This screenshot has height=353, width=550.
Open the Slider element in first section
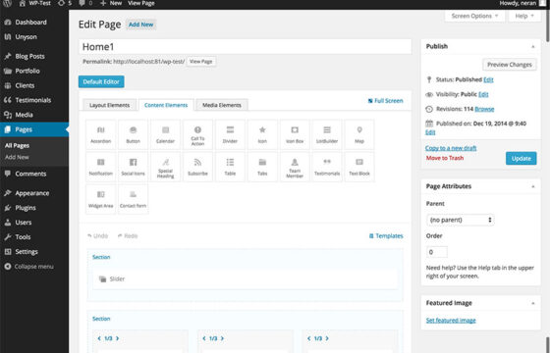point(246,279)
